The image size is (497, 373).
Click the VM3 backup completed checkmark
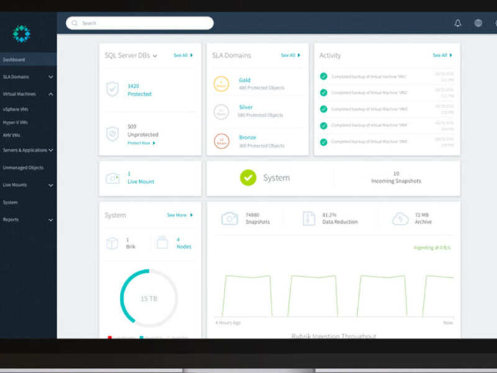tap(324, 109)
